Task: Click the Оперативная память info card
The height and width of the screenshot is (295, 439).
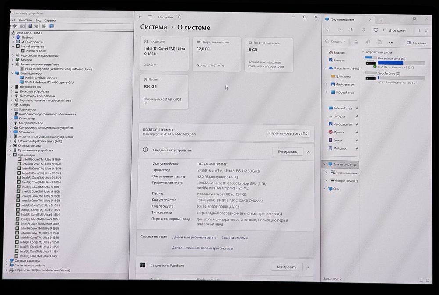Action: tap(217, 54)
